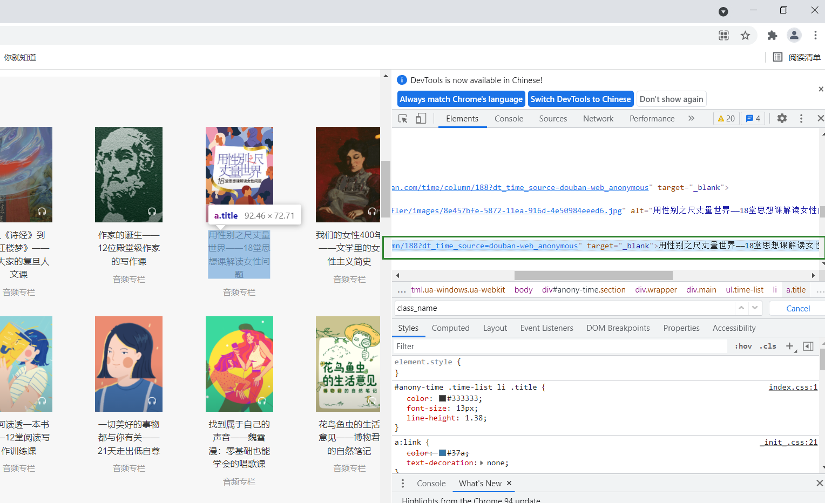Open the Computed styles tab

[x=450, y=328]
